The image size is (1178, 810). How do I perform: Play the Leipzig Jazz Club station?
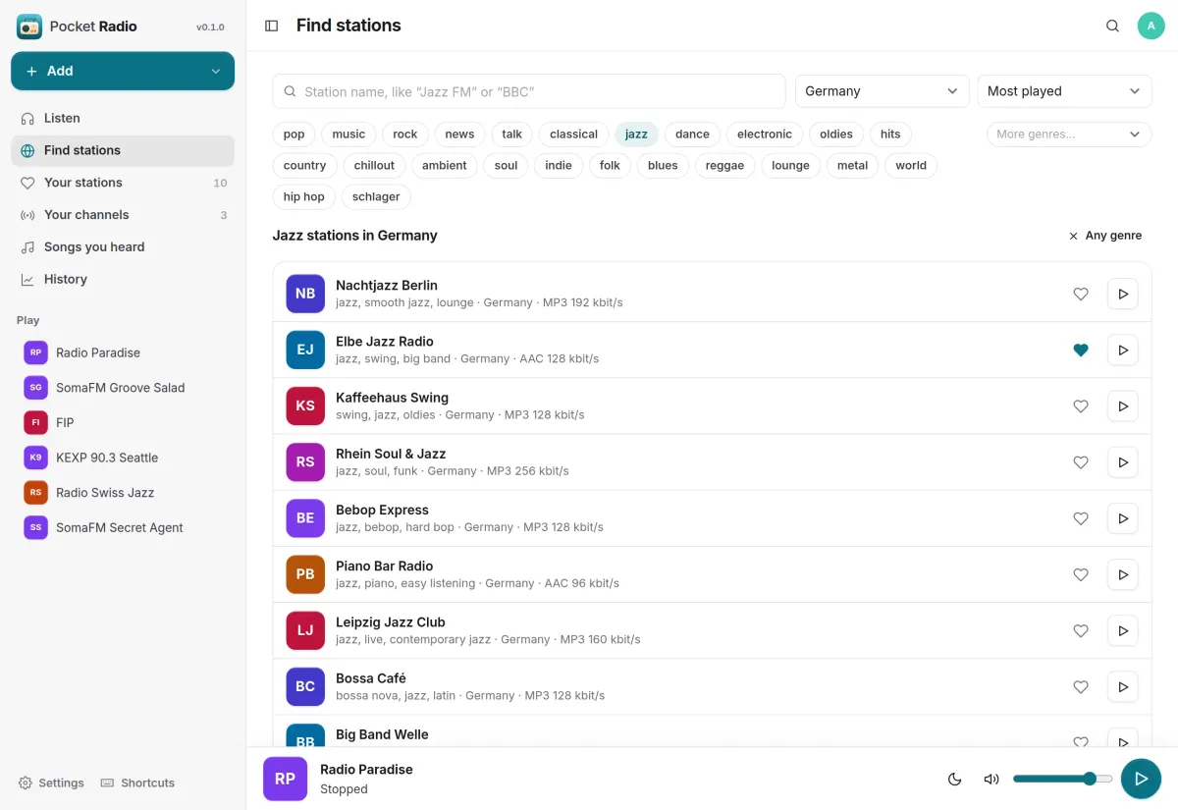click(x=1123, y=629)
